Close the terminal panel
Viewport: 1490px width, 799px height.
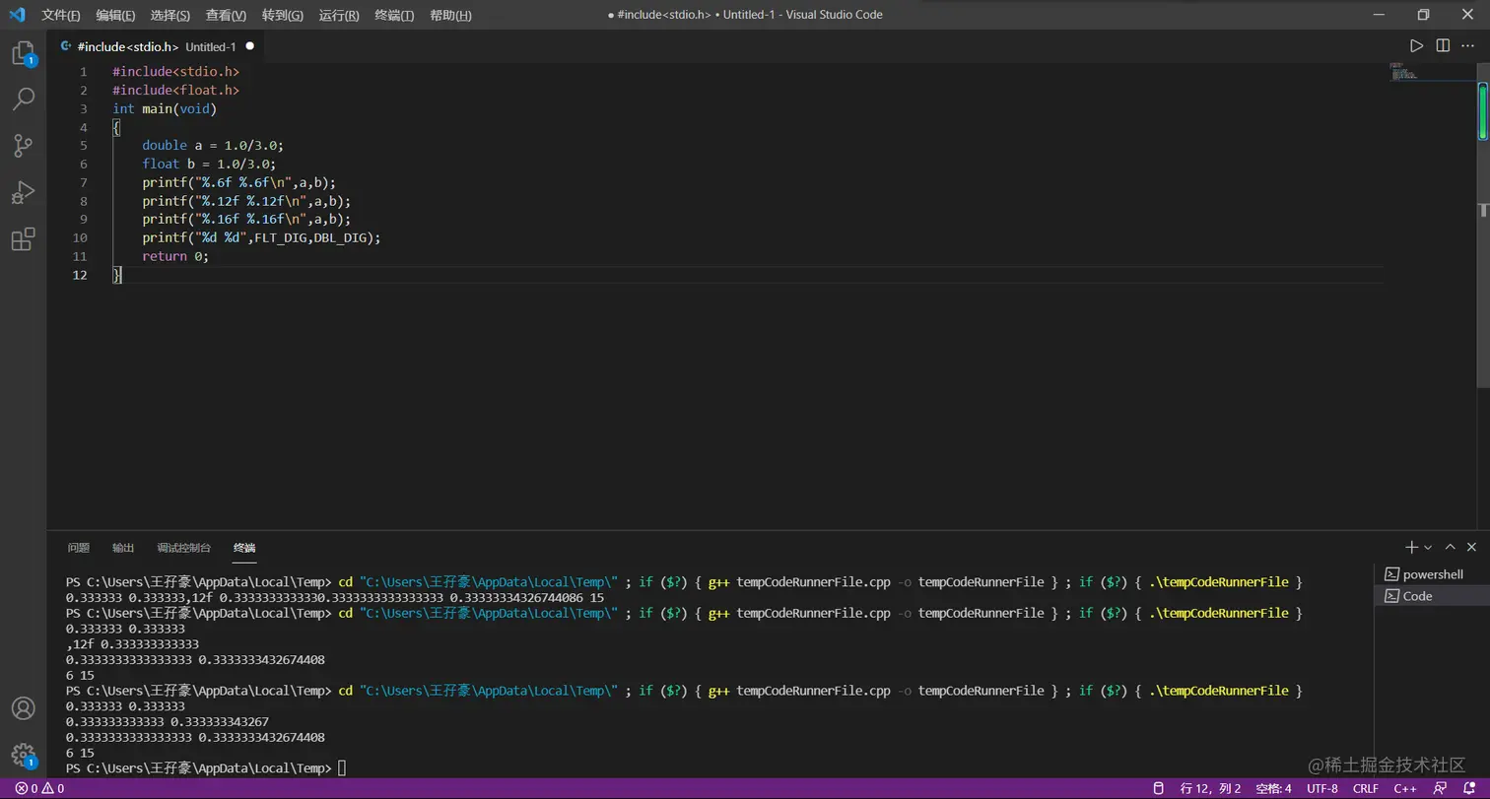(x=1472, y=547)
